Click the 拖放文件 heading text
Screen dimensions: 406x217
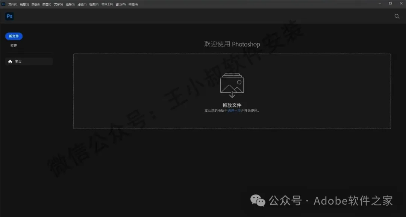[x=232, y=105]
